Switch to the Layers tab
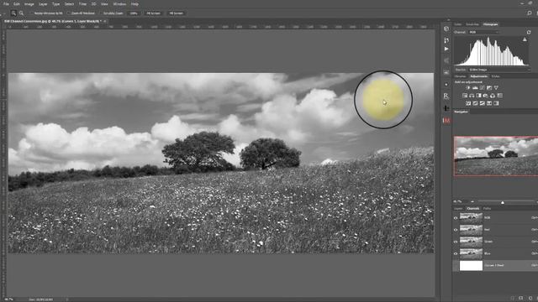 [x=458, y=208]
